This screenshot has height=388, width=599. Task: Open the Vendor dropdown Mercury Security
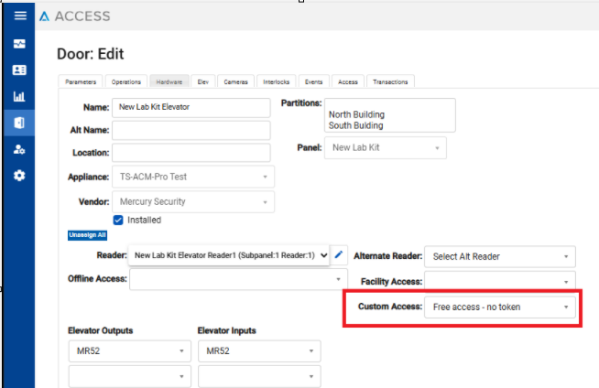point(193,201)
